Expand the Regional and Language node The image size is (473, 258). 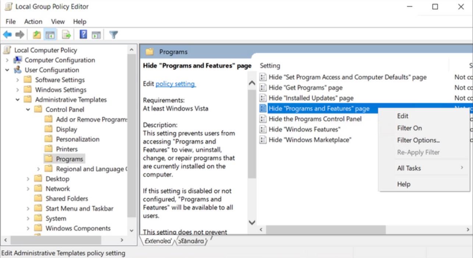[x=38, y=169]
